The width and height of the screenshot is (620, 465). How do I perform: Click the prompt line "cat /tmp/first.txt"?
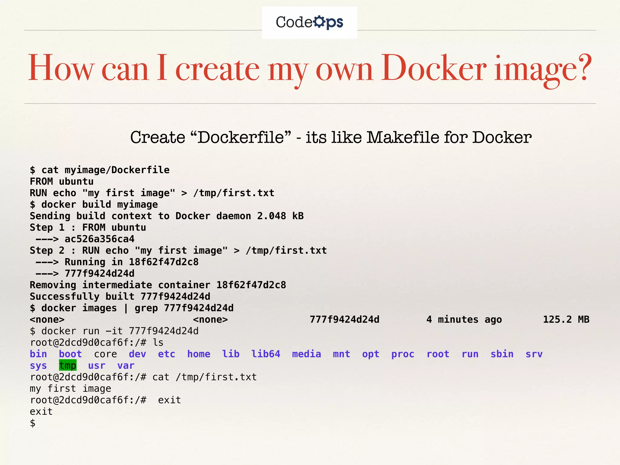click(143, 377)
